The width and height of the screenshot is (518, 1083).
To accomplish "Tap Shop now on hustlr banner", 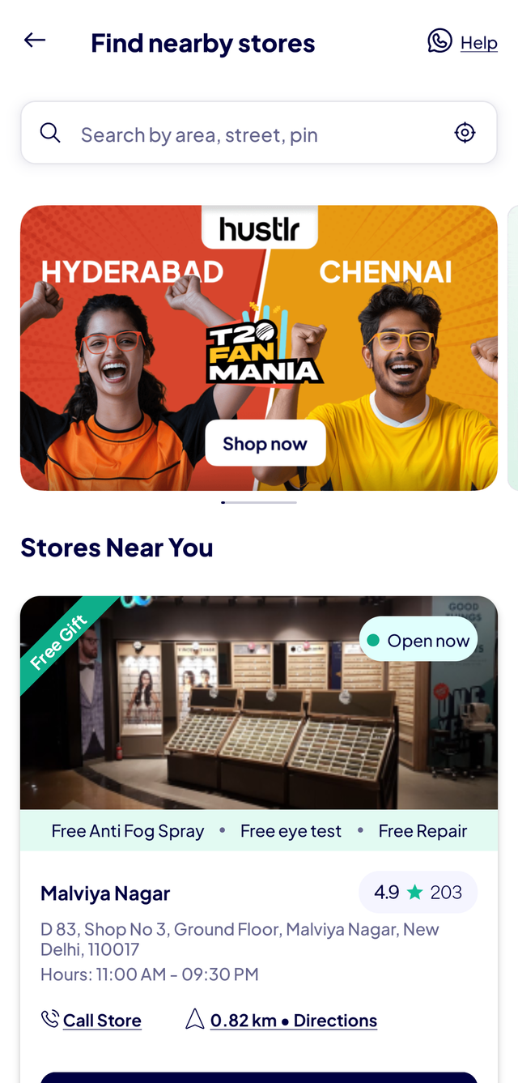I will click(265, 443).
